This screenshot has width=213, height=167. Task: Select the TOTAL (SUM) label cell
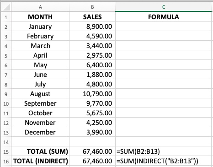click(40, 151)
